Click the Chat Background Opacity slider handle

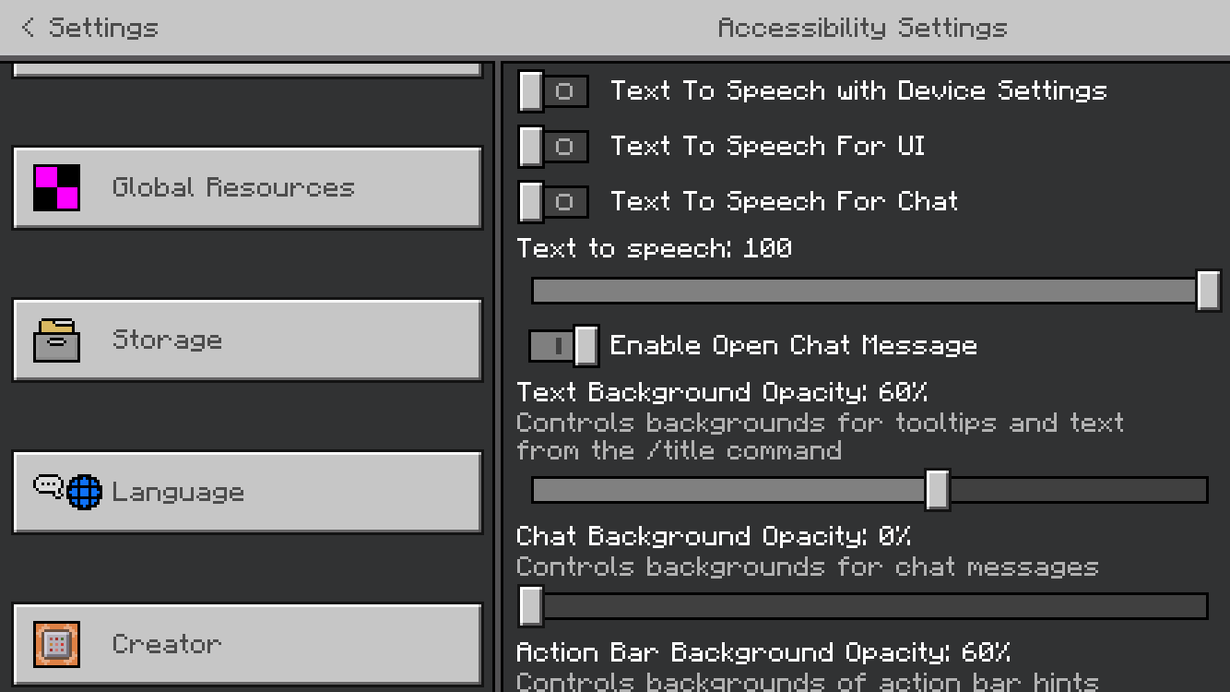tap(531, 606)
